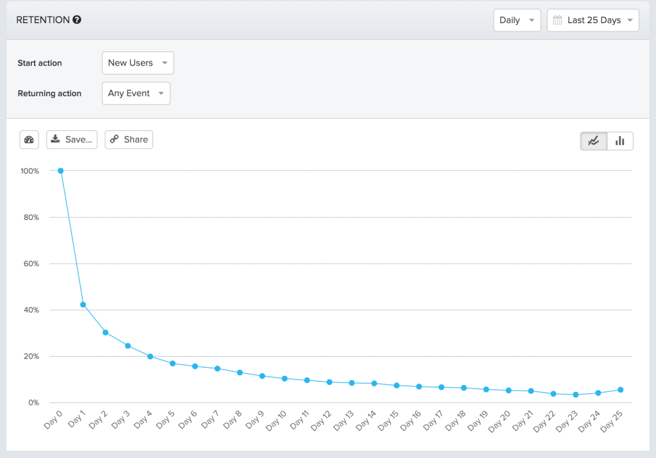Screen dimensions: 656x458
Task: Click the chevron on the Daily selector
Action: point(531,20)
